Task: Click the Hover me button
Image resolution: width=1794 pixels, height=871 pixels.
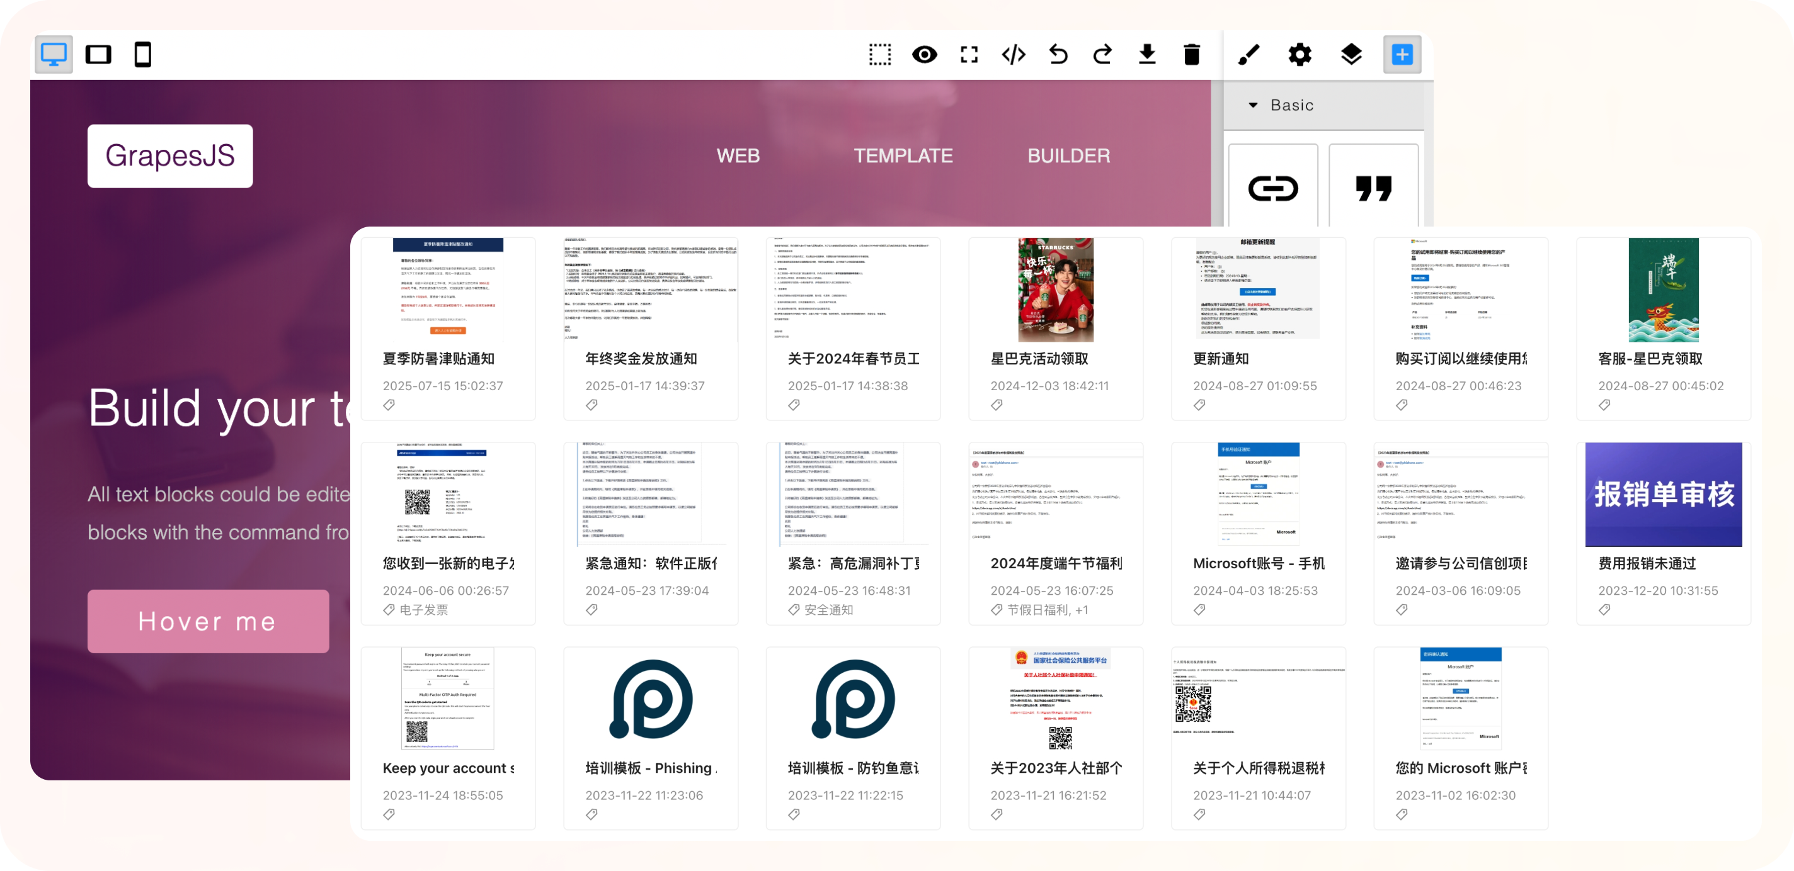Action: [207, 621]
